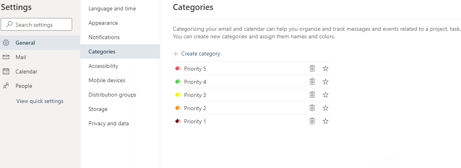
Task: Remove the Priority 3 category
Action: (x=312, y=95)
